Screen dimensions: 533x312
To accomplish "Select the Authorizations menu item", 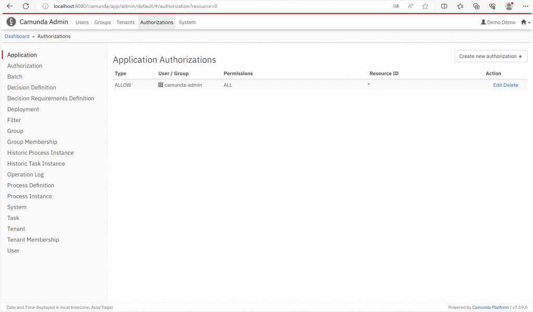I will click(x=157, y=22).
